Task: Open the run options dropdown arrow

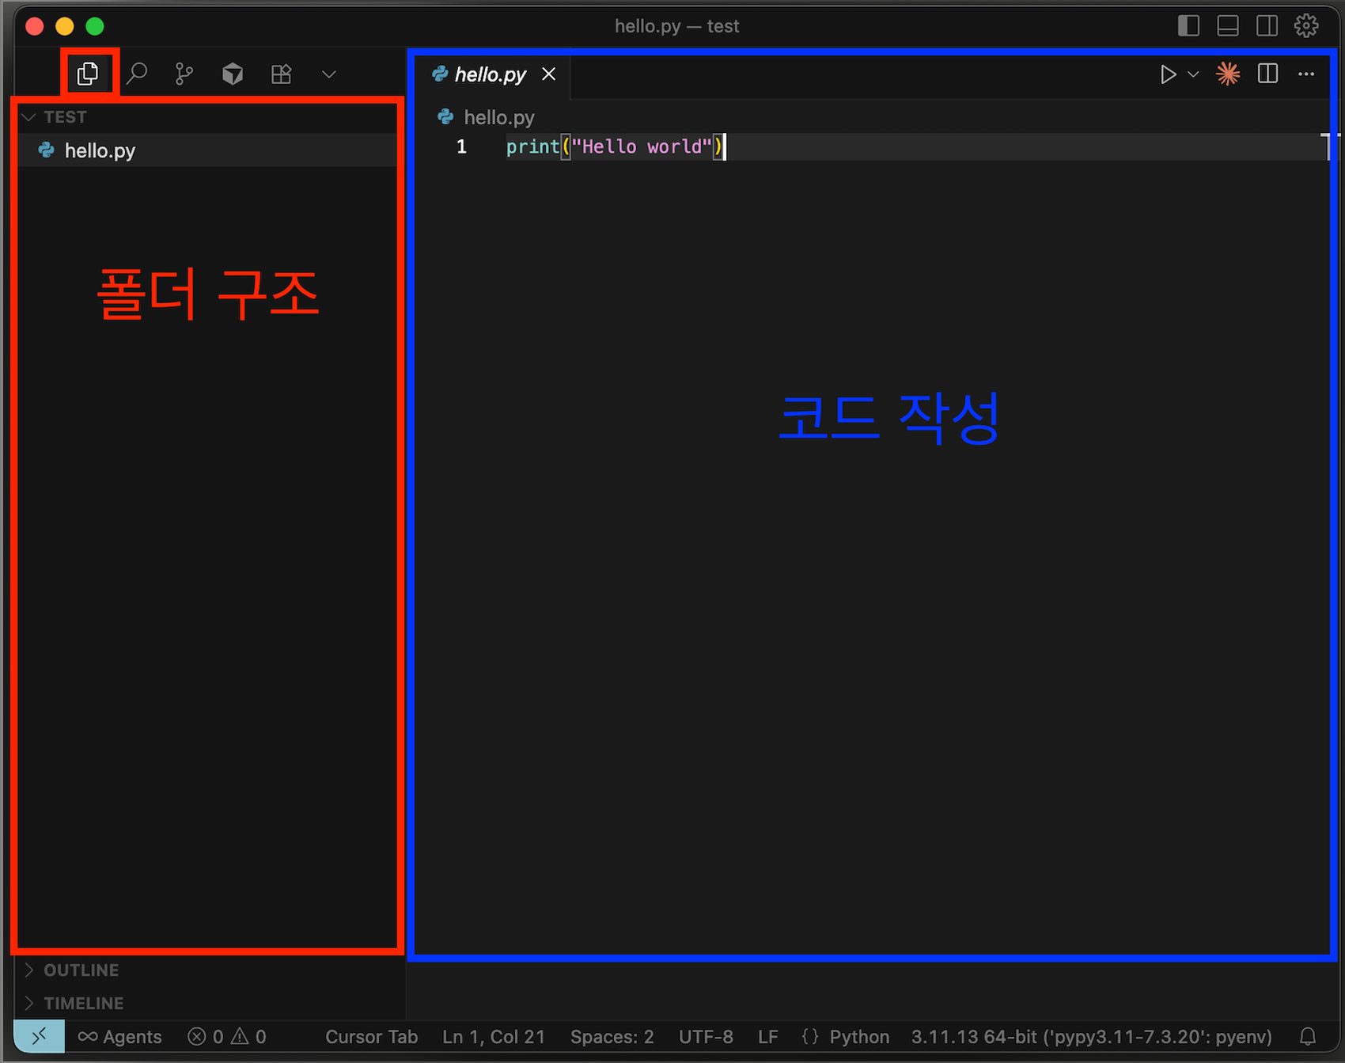Action: [1194, 74]
